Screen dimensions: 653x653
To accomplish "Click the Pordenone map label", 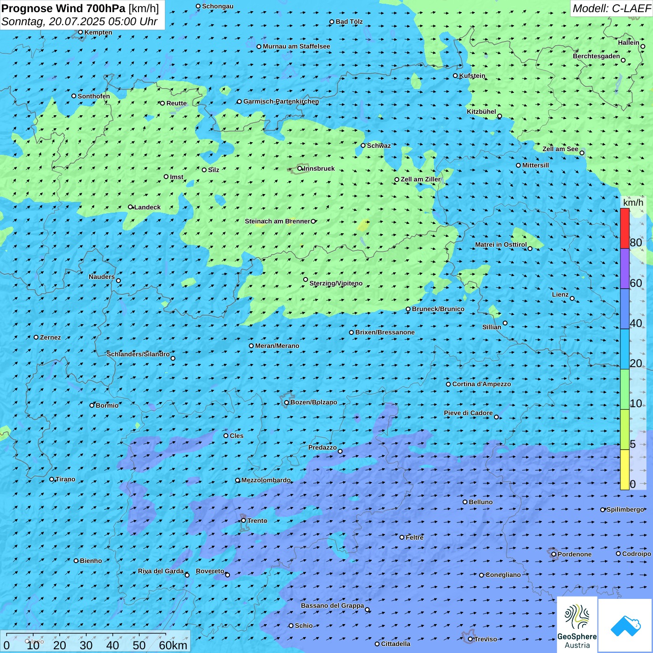I will coord(575,554).
